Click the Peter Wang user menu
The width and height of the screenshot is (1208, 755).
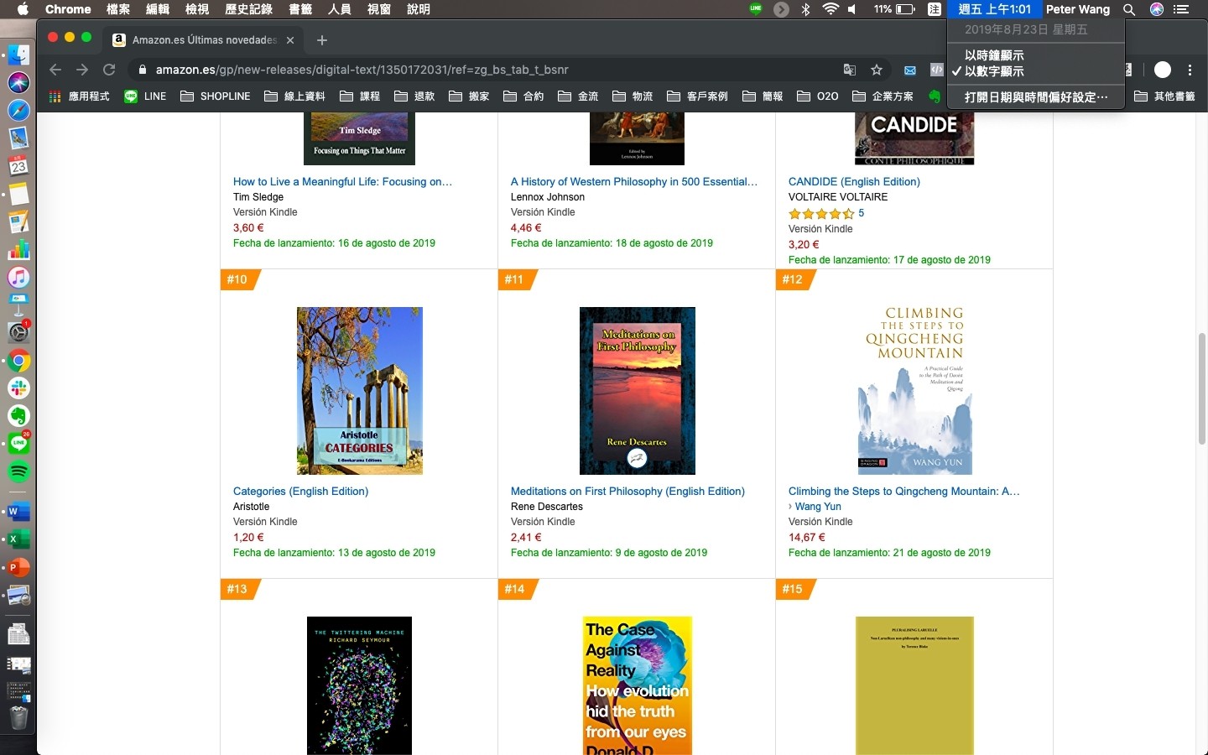(x=1078, y=9)
